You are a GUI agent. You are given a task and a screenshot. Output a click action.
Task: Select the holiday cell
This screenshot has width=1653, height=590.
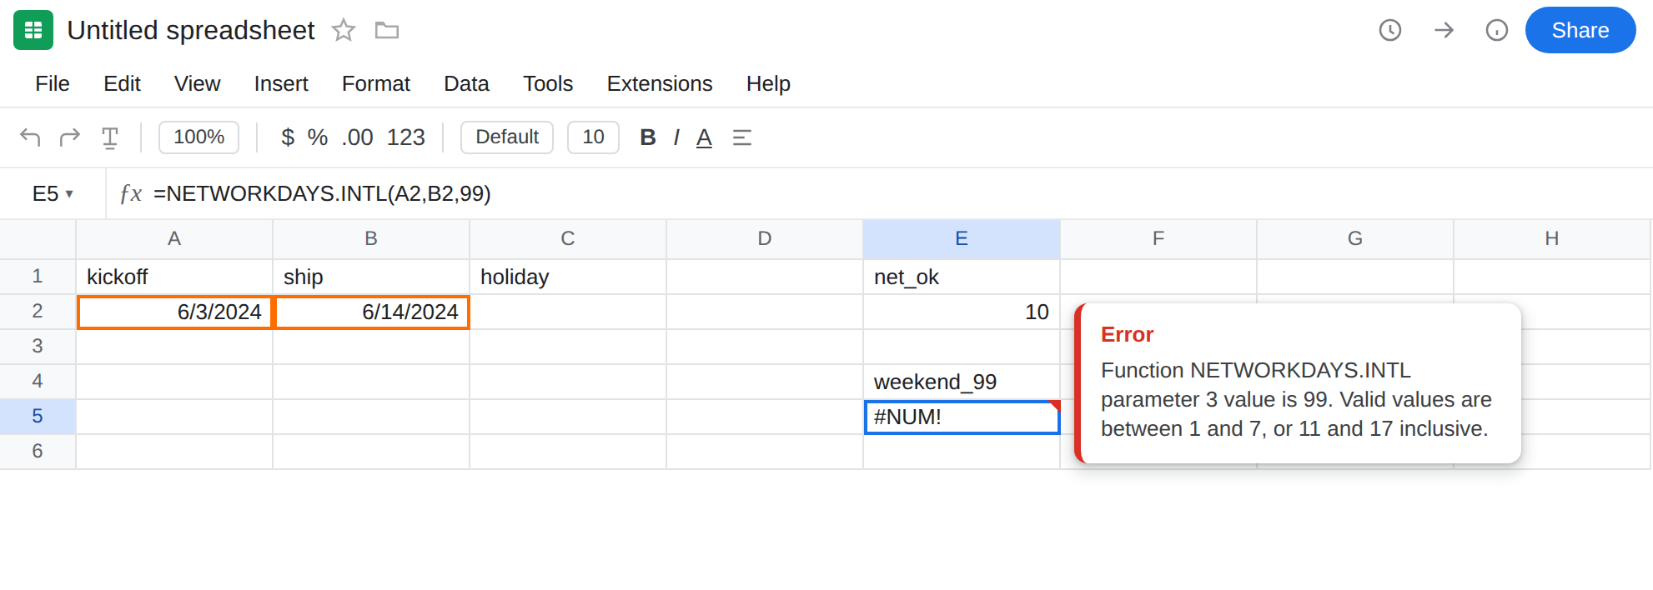(x=568, y=277)
